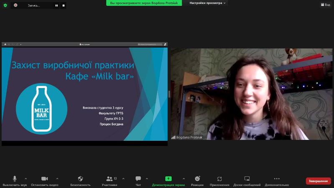Screen dimensions: 334x188
Task: Click the 'Групи ХЧ-3-3' text
Action: (x=114, y=119)
